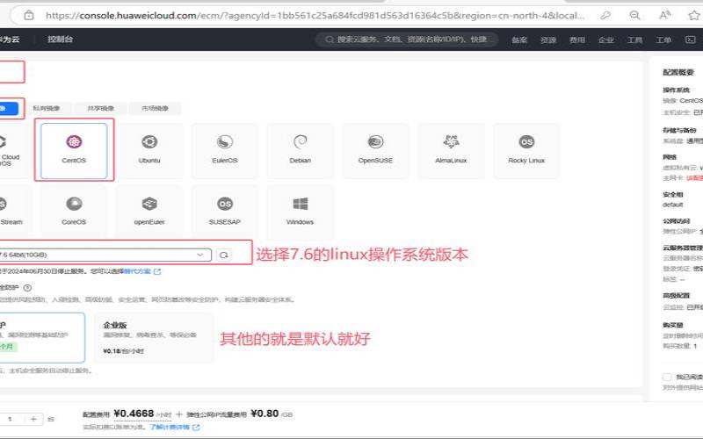Choose the Ubuntu operating system tile
Screen dimensions: 703x439
149,150
